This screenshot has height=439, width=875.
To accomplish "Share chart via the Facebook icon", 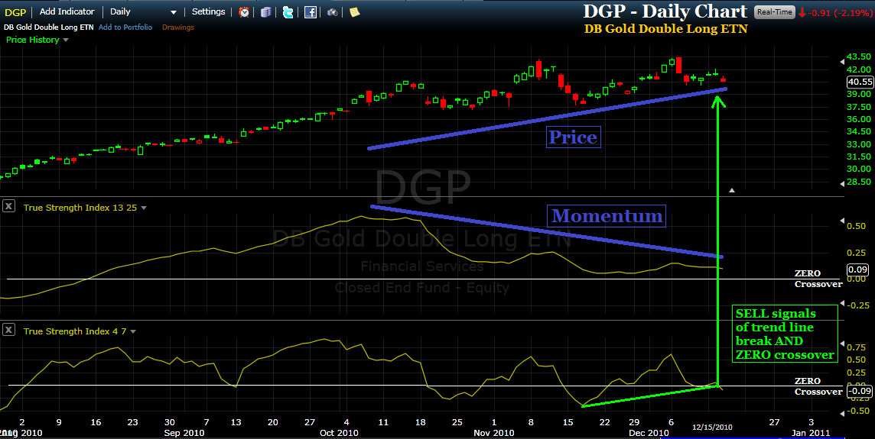I will (311, 11).
